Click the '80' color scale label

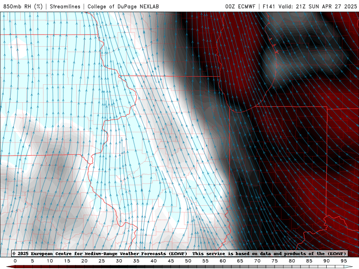click(x=292, y=261)
